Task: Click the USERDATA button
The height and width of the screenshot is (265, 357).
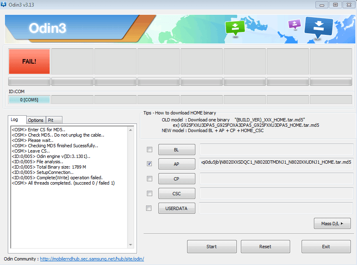Action: [x=177, y=208]
